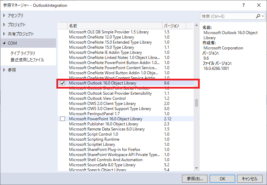Close the 参照マネージャー dialog
The image size is (267, 185).
coord(259,5)
